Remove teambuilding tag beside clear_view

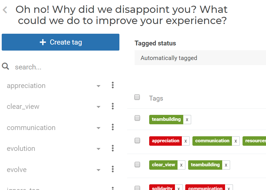[226, 165]
